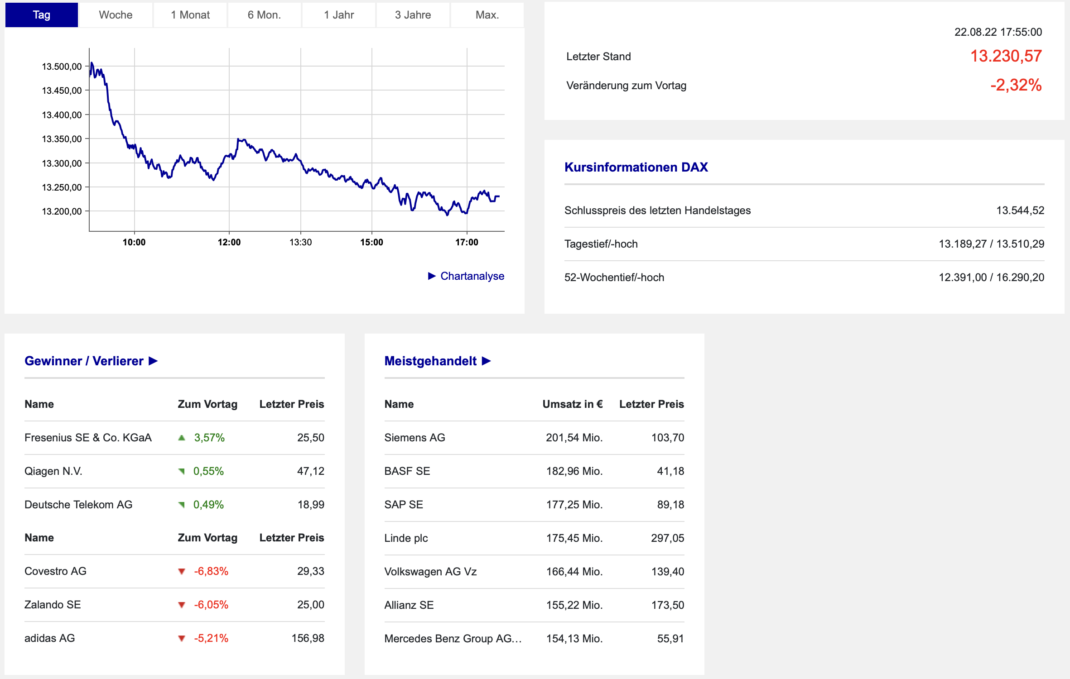Open the Max. chart range tab
1070x679 pixels.
[x=487, y=15]
